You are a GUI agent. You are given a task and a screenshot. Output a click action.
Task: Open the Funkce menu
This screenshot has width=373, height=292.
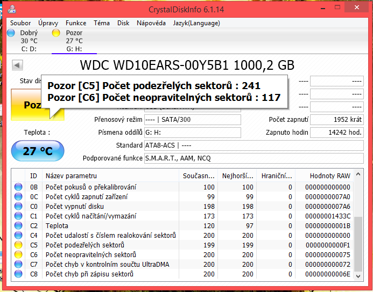point(76,23)
